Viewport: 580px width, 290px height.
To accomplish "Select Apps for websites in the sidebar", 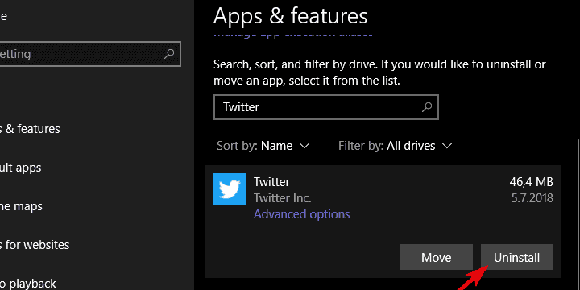I will (x=35, y=245).
